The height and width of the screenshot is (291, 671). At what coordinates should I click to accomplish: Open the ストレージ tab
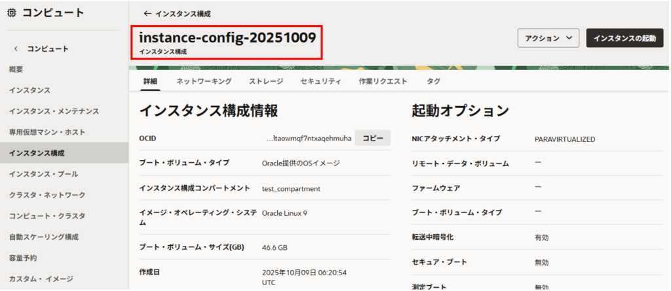(x=265, y=81)
